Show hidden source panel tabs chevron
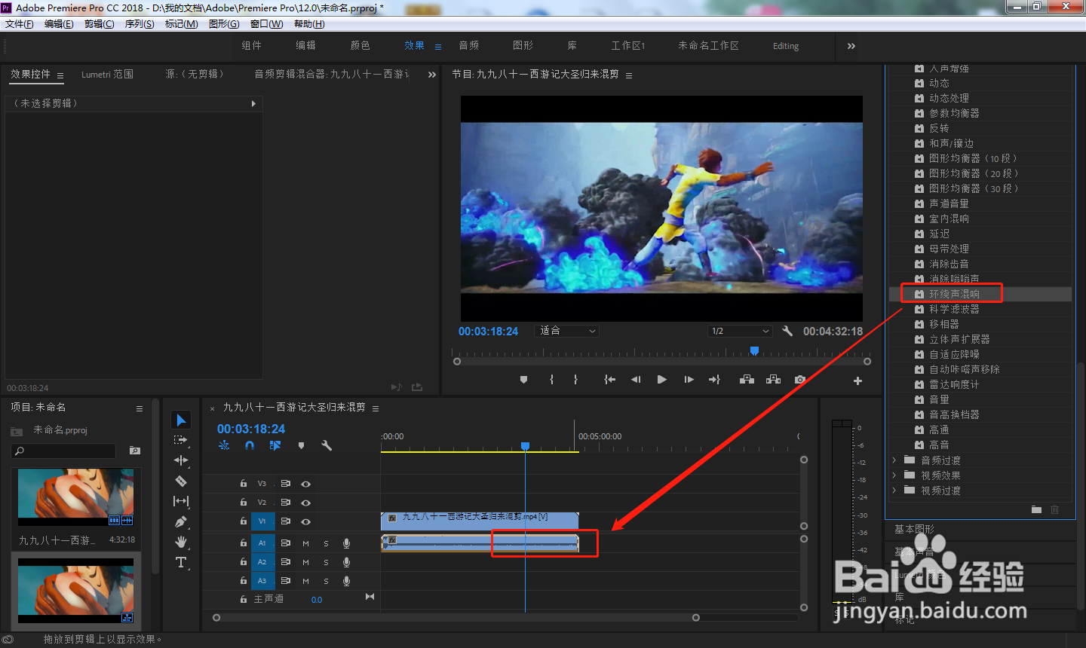The width and height of the screenshot is (1086, 648). click(x=431, y=75)
